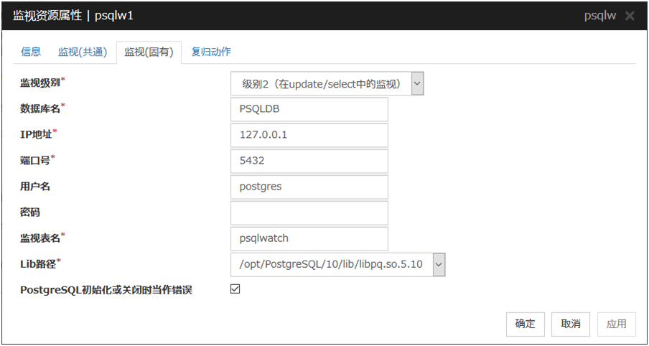Open the 监视(共通) tab

pyautogui.click(x=83, y=52)
